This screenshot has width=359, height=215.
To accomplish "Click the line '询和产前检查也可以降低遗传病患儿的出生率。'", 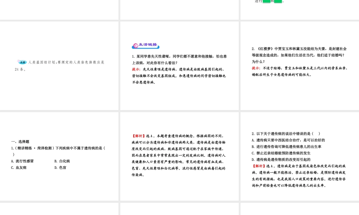I will tap(289, 186).
